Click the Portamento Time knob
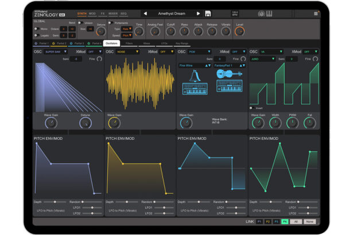The height and width of the screenshot is (235, 353). pos(139,32)
